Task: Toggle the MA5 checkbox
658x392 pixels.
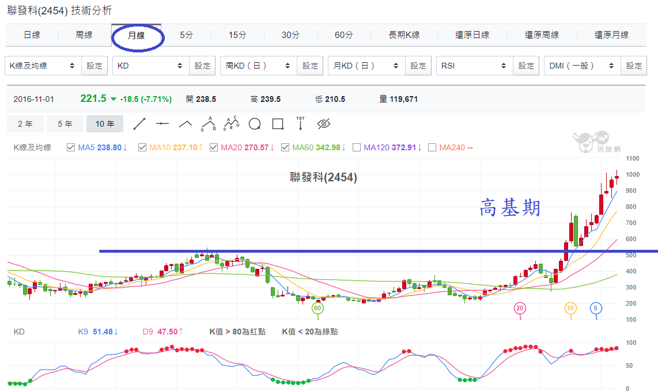Action: [x=71, y=147]
